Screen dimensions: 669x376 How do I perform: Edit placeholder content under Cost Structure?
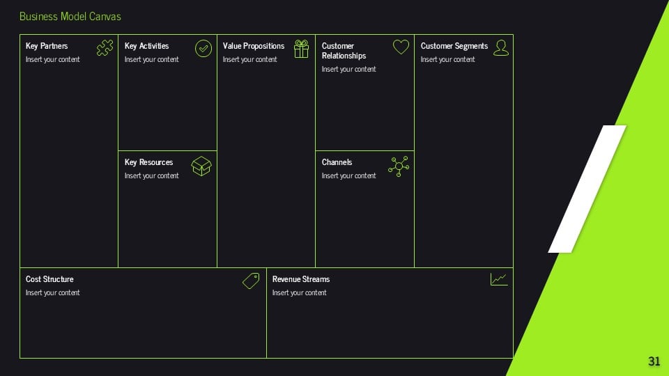(x=52, y=292)
